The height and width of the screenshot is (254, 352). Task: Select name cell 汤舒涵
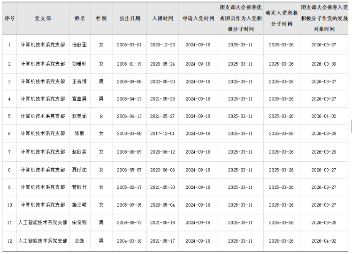tap(79, 45)
